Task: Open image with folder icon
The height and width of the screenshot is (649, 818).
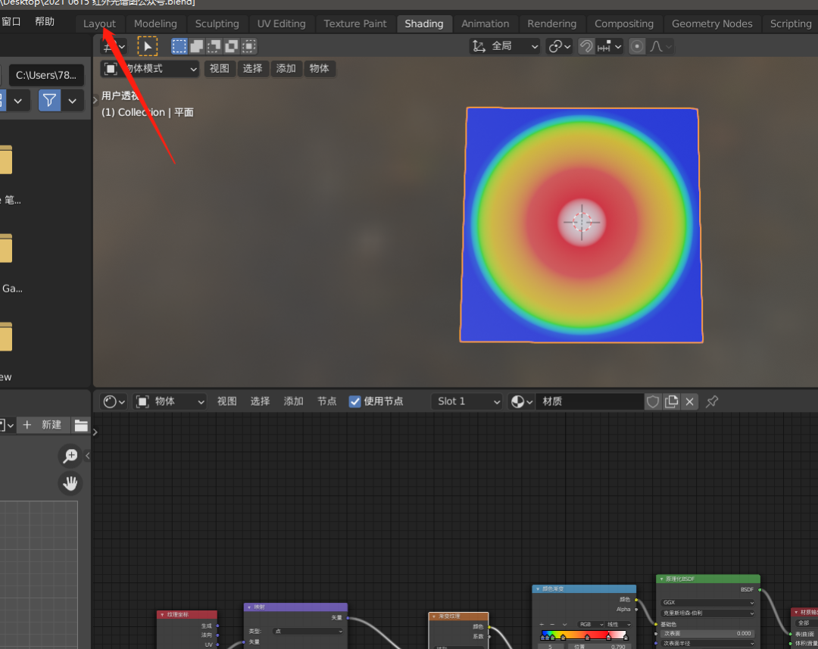Action: 81,425
